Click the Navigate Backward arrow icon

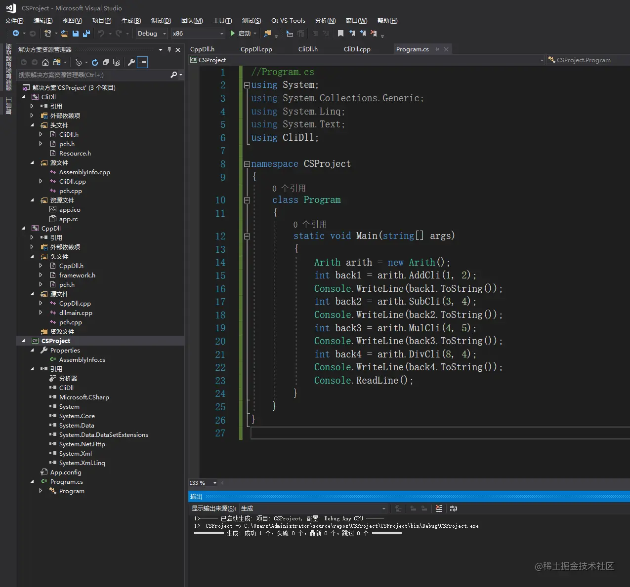(16, 34)
